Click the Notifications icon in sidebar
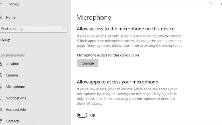Image resolution: width=222 pixels, height=125 pixels. [x=1, y=98]
